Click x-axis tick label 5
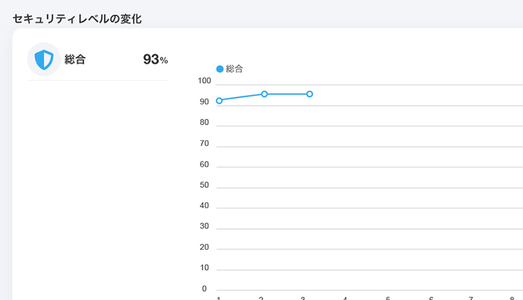523x300 pixels. click(388, 298)
